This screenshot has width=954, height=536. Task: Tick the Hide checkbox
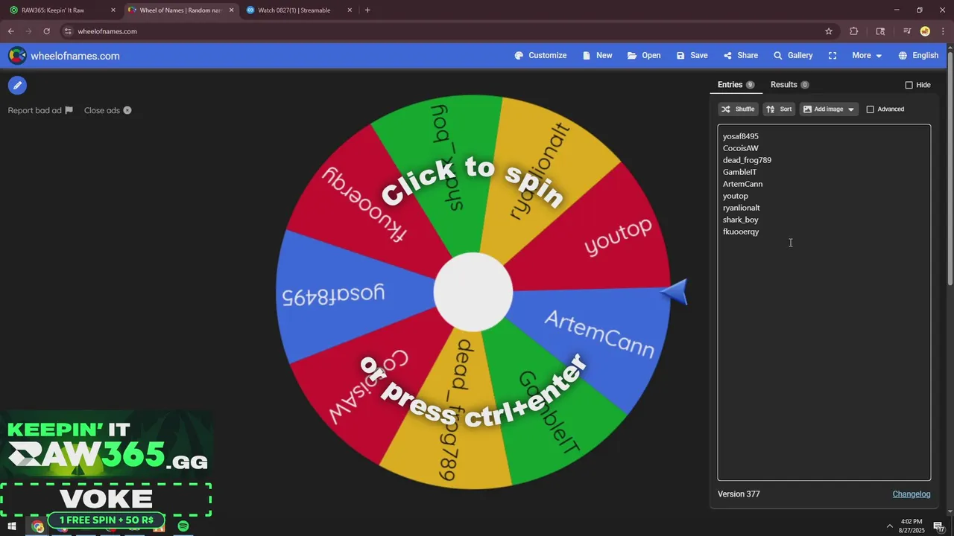tap(909, 85)
